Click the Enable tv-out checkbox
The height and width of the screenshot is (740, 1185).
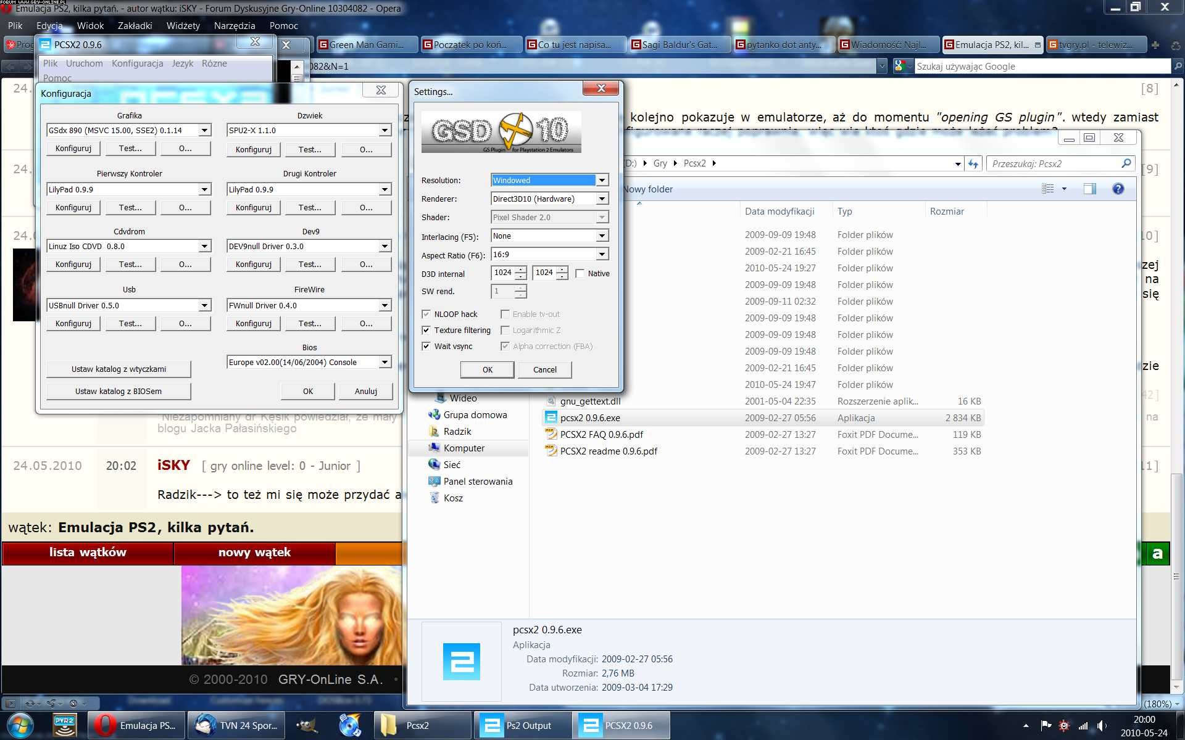pyautogui.click(x=505, y=314)
